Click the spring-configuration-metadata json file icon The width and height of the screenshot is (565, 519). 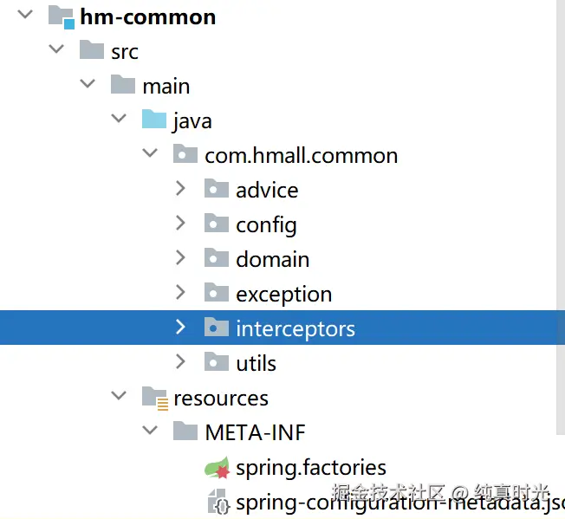(x=217, y=502)
